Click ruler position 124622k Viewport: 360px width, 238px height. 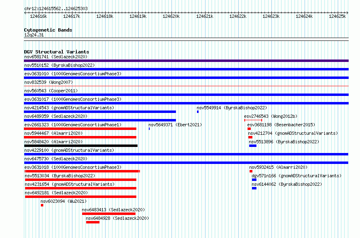coord(238,16)
